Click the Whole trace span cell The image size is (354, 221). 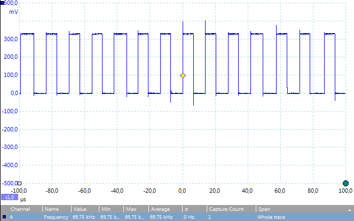(x=271, y=217)
